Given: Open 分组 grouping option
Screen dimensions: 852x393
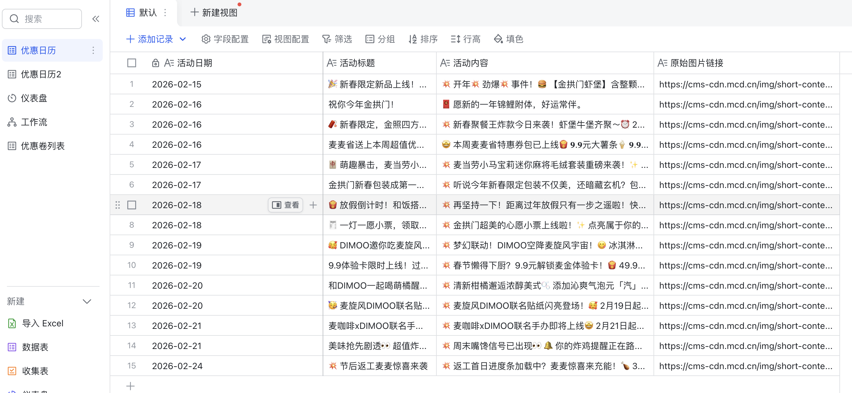Looking at the screenshot, I should tap(380, 39).
